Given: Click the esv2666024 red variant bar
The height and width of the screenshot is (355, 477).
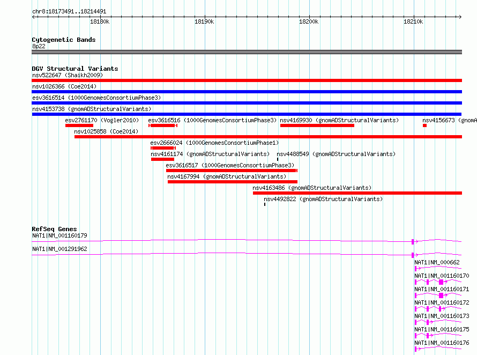Looking at the screenshot, I should [163, 148].
